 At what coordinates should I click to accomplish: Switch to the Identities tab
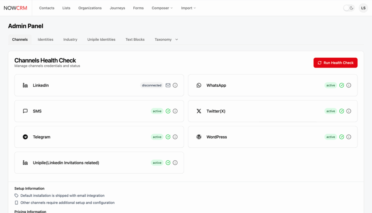[x=45, y=40]
